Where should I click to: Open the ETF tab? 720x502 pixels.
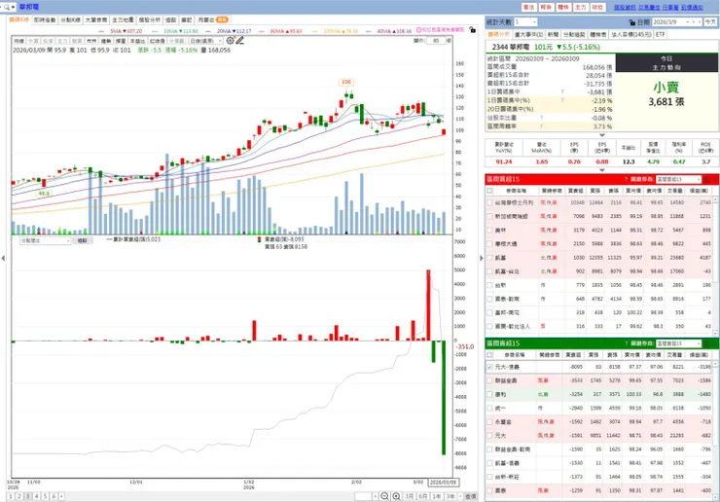coord(661,34)
